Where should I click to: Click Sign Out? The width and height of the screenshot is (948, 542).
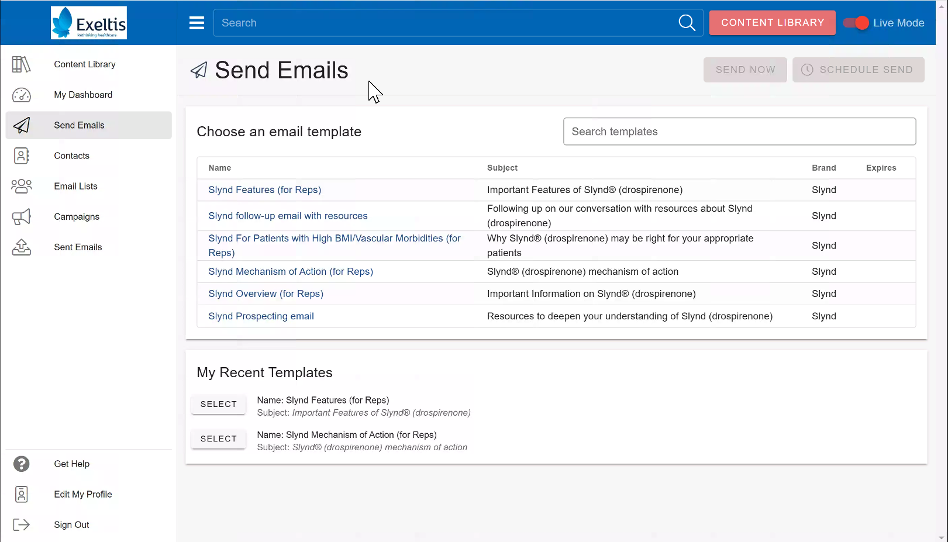point(71,524)
